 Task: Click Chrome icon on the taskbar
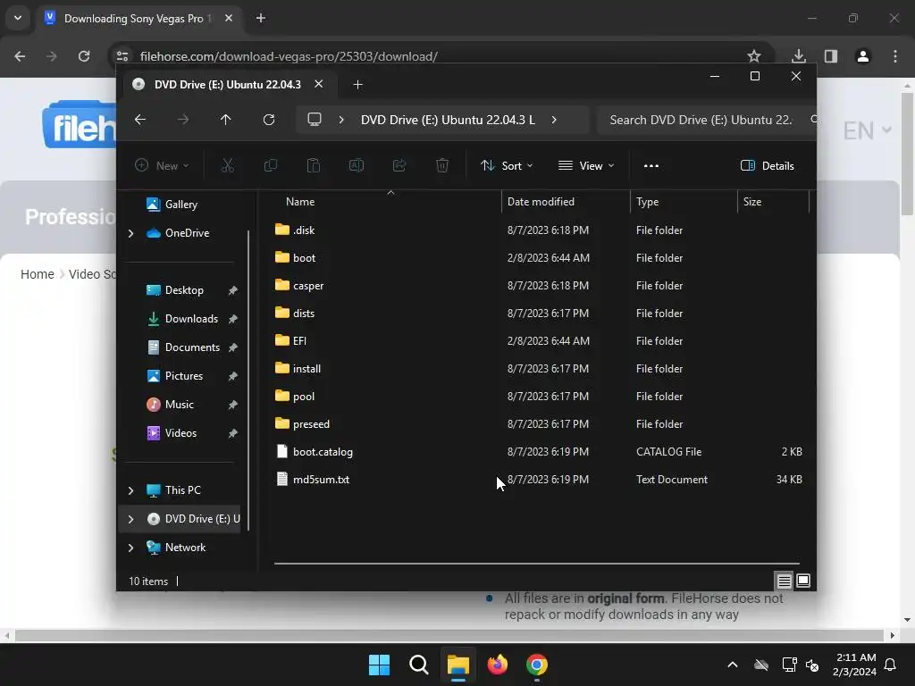tap(537, 665)
